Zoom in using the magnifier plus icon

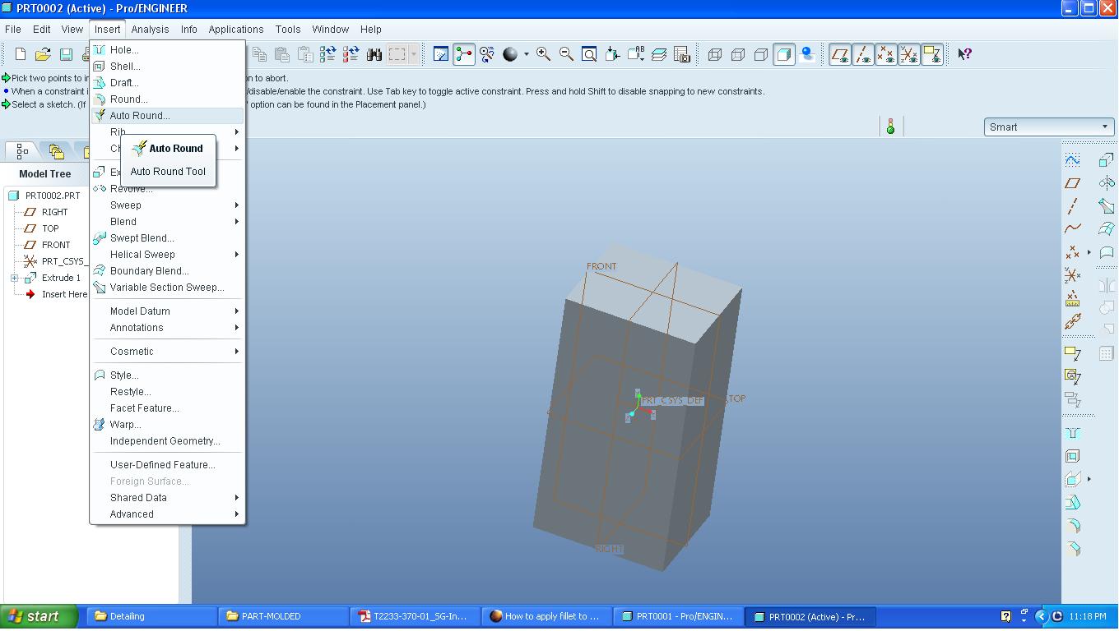[543, 54]
